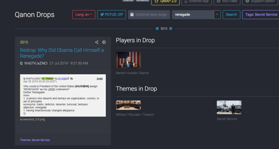Open Barack Hussein Obama player thumbnail
The width and height of the screenshot is (279, 149).
click(x=128, y=60)
